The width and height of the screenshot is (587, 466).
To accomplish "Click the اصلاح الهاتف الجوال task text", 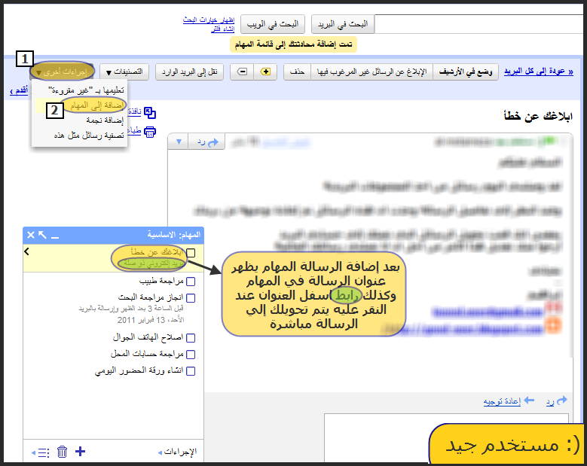I will click(148, 337).
